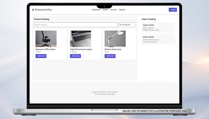
Task: Click the High-Performance Laptop image
Action: pos(81,39)
